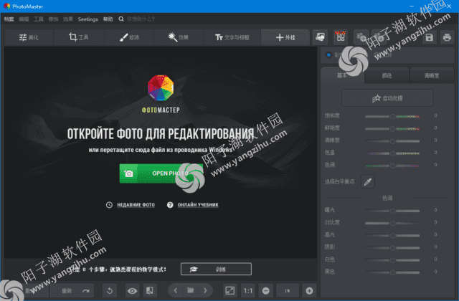Open the 工具 menu in the menu bar
This screenshot has height=301, width=459.
(x=38, y=19)
